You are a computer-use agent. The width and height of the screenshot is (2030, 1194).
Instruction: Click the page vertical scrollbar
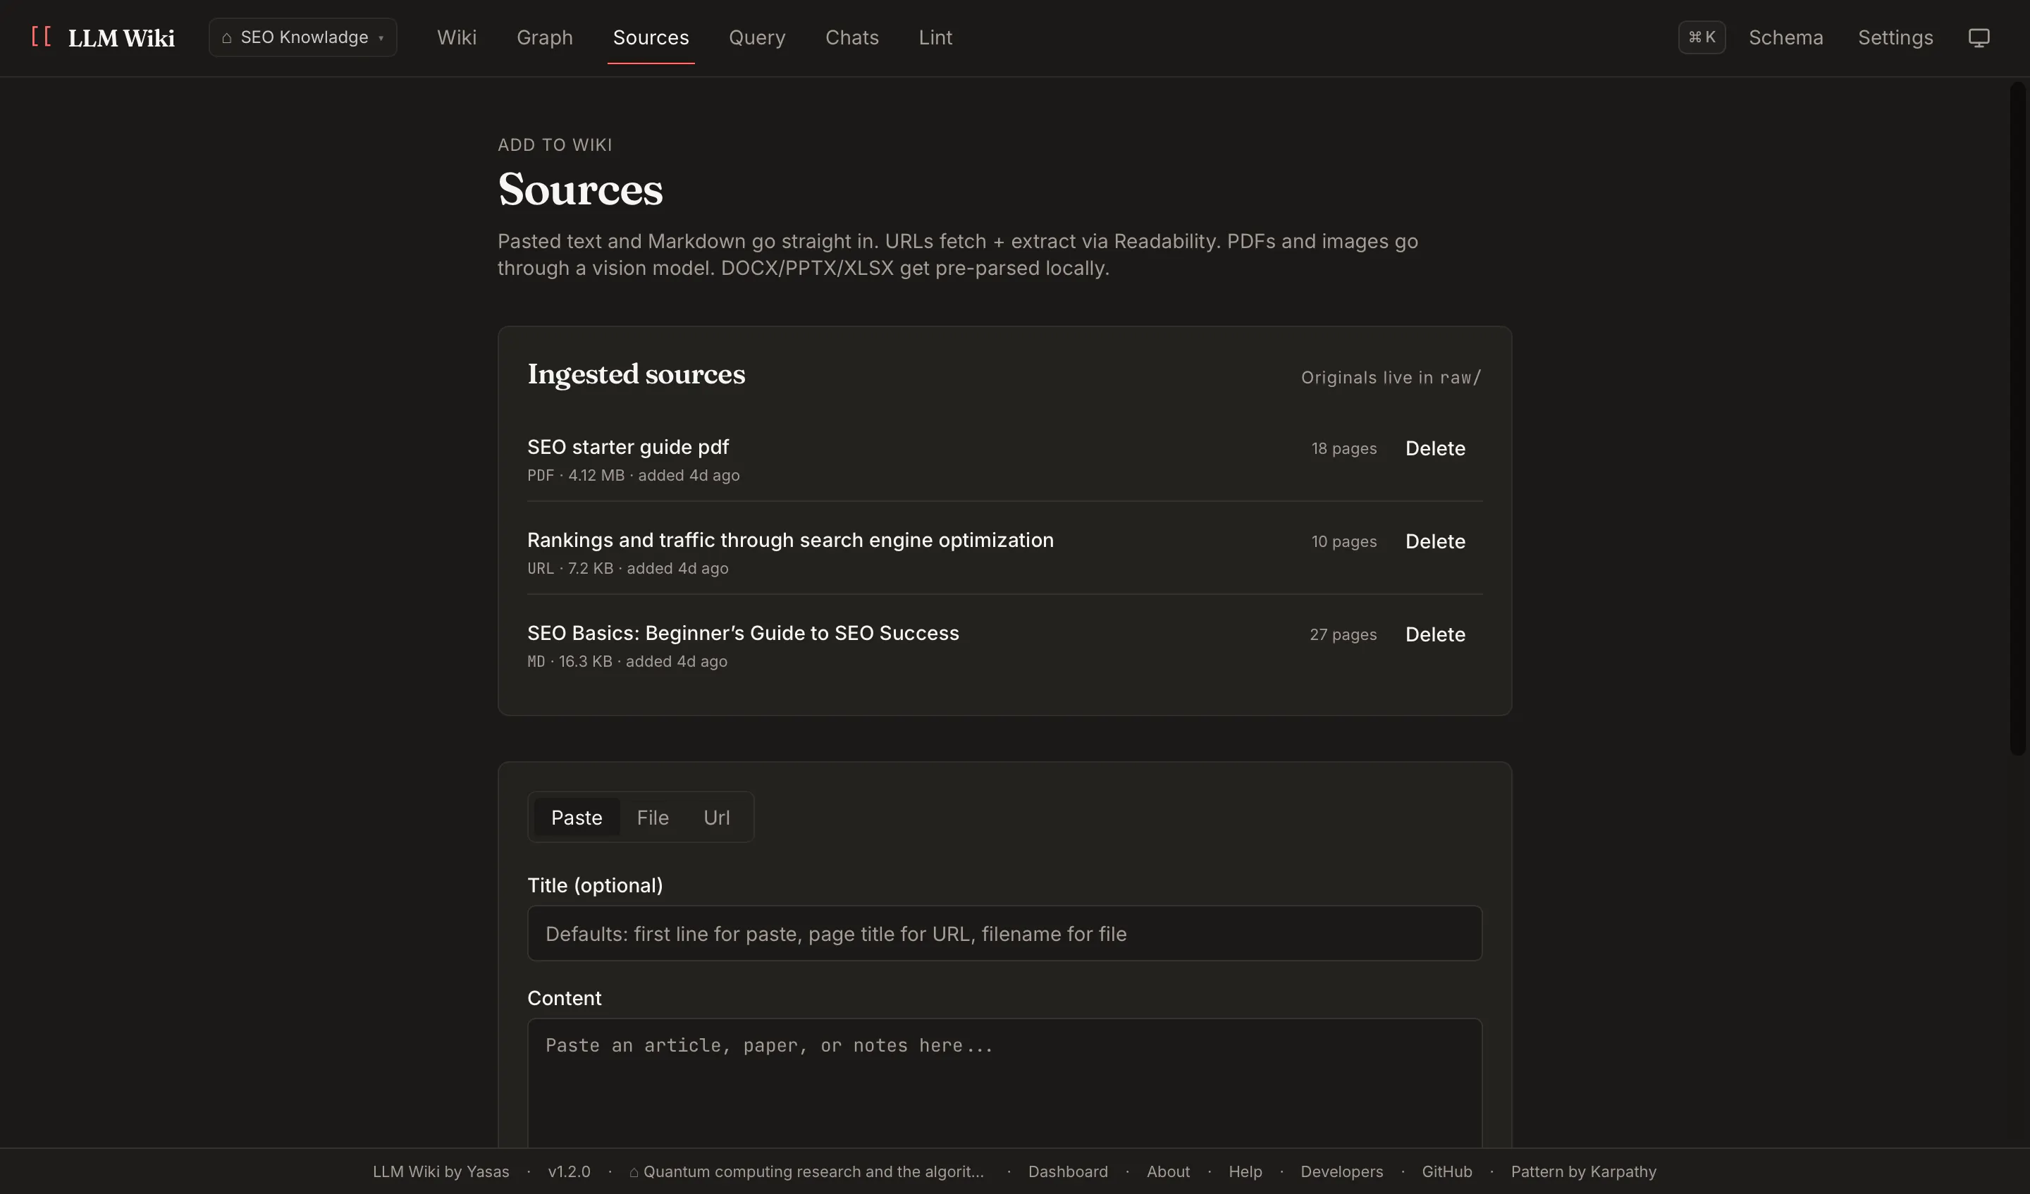[x=2018, y=419]
